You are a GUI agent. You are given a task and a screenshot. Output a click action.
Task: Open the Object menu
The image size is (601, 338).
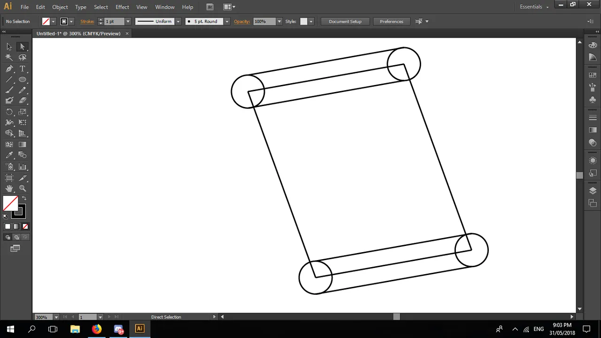[x=60, y=7]
